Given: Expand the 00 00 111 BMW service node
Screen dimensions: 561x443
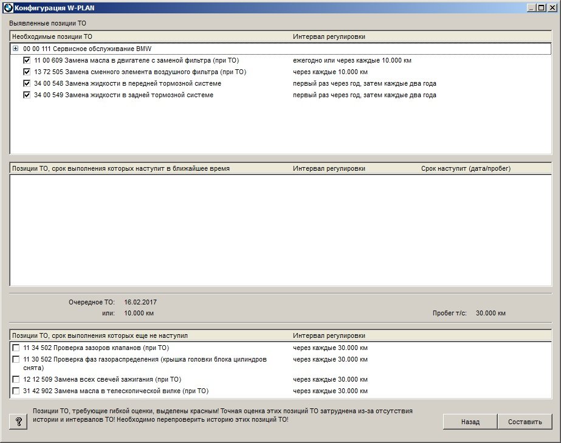Looking at the screenshot, I should point(15,49).
